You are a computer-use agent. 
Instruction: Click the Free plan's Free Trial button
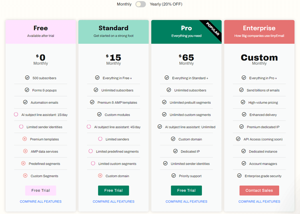(40, 190)
